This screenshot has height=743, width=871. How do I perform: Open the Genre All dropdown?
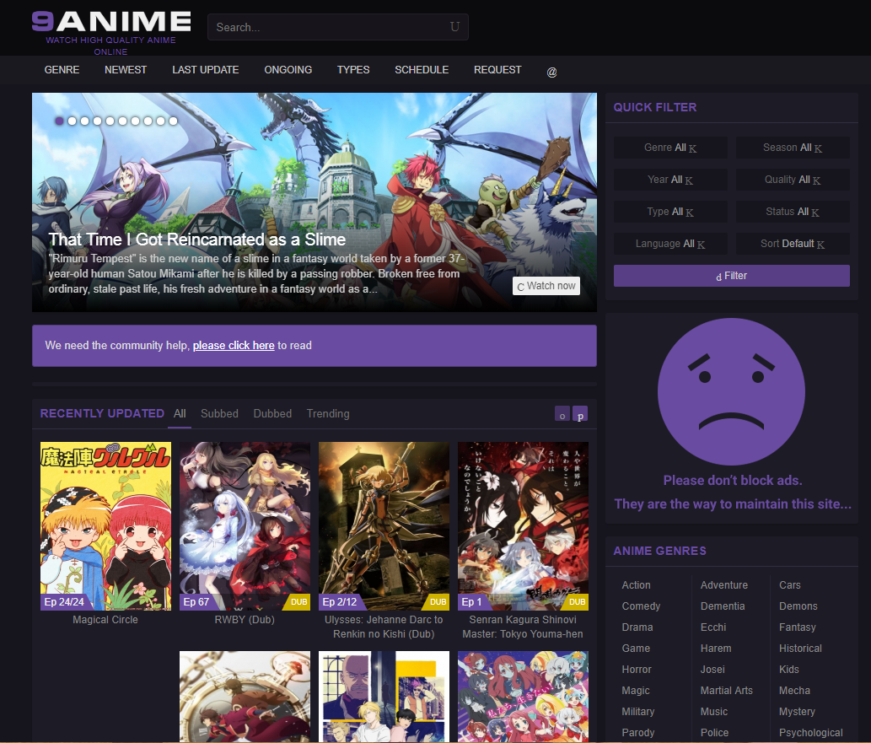(x=670, y=148)
